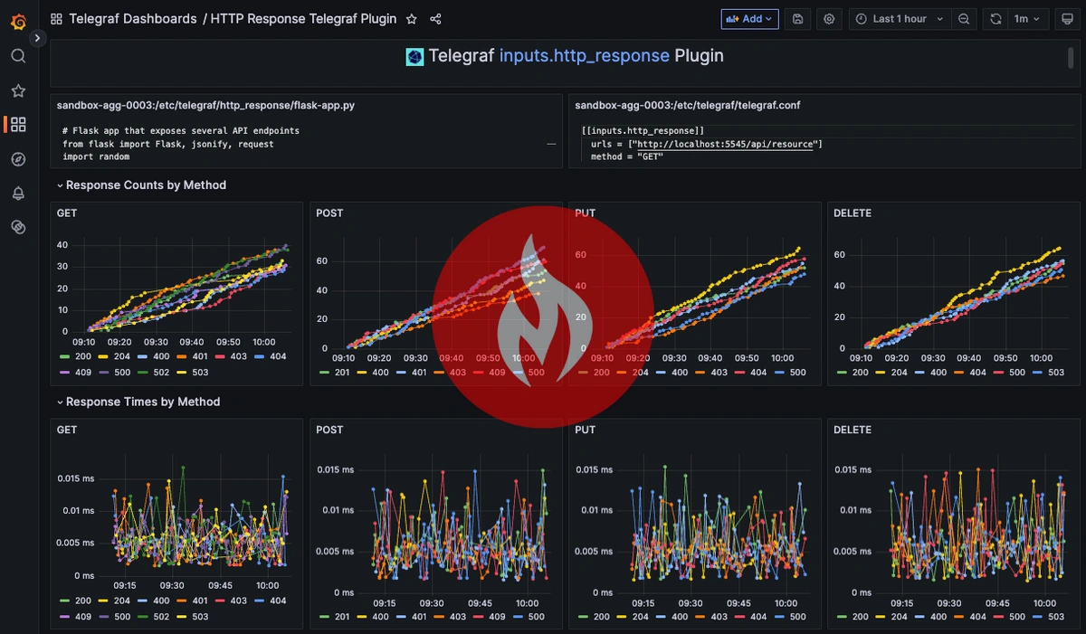Screen dimensions: 1086x634
Task: Save the dashboard with the disk icon
Action: (797, 18)
